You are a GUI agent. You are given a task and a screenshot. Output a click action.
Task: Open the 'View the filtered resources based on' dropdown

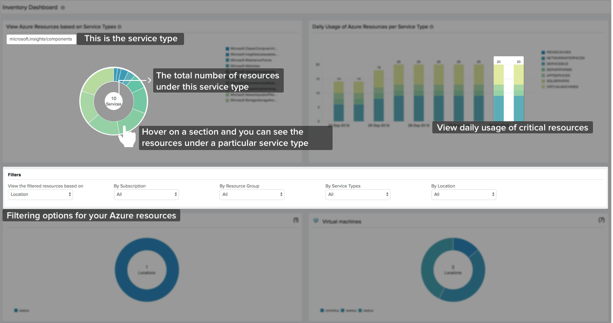click(x=40, y=194)
